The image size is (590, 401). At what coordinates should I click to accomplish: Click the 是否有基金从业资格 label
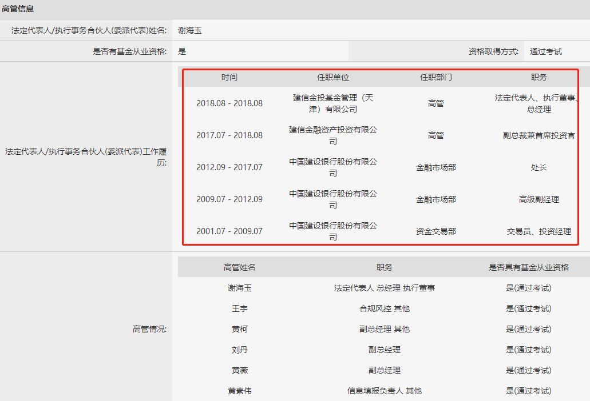point(129,51)
